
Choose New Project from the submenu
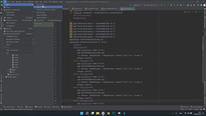tap(48, 4)
